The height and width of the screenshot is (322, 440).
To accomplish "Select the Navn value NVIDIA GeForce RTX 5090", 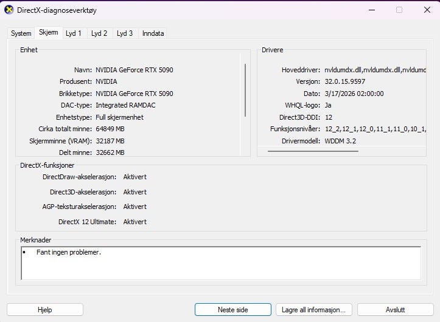I will (134, 70).
